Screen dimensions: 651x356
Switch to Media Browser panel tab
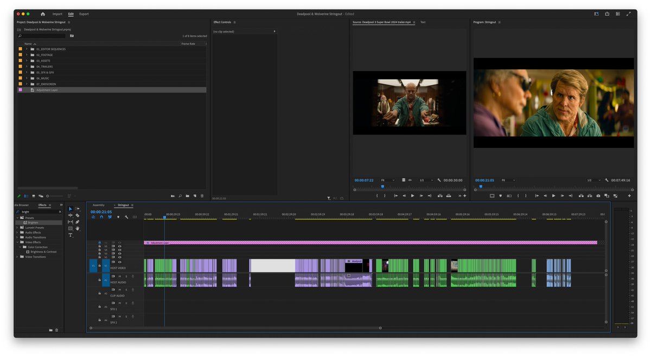pos(22,205)
